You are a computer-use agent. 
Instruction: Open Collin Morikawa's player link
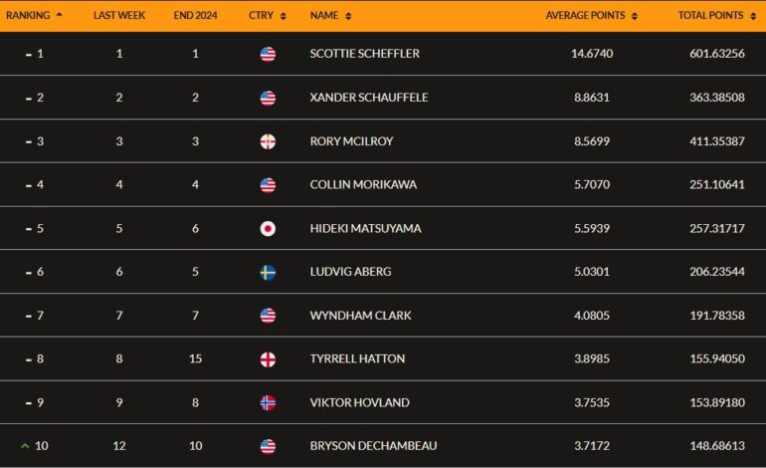[363, 184]
